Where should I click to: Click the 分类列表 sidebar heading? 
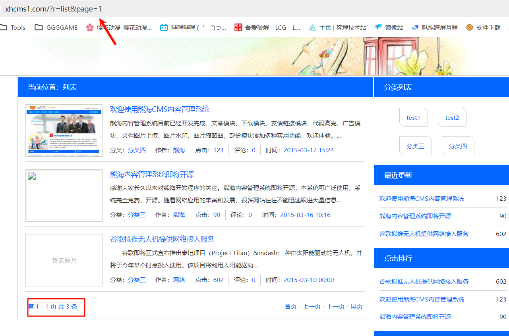tap(398, 87)
